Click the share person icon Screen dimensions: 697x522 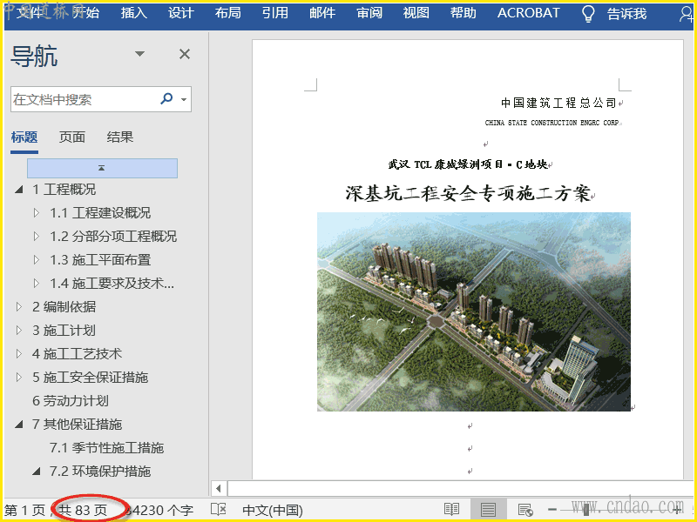pyautogui.click(x=687, y=14)
